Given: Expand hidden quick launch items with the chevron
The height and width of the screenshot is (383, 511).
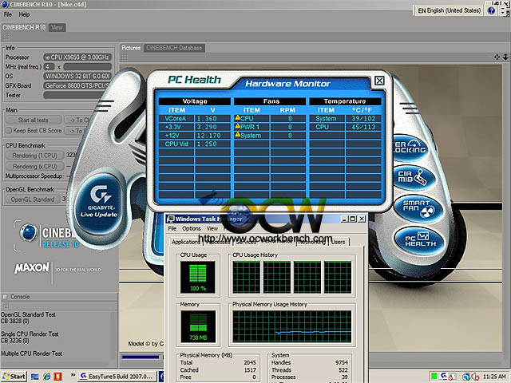Looking at the screenshot, I should coord(73,375).
